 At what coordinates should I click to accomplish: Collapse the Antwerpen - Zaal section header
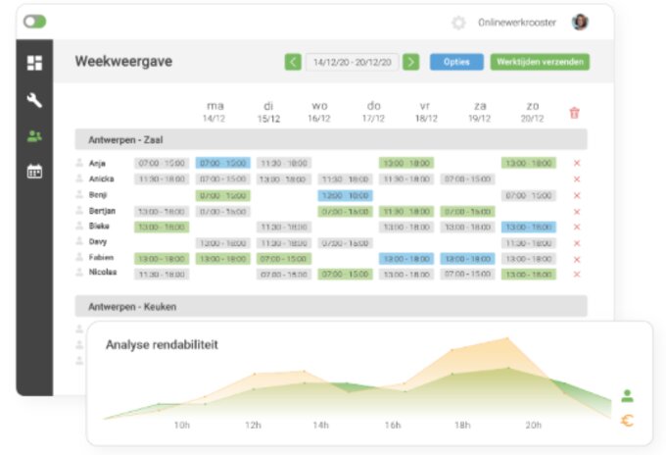pos(331,139)
